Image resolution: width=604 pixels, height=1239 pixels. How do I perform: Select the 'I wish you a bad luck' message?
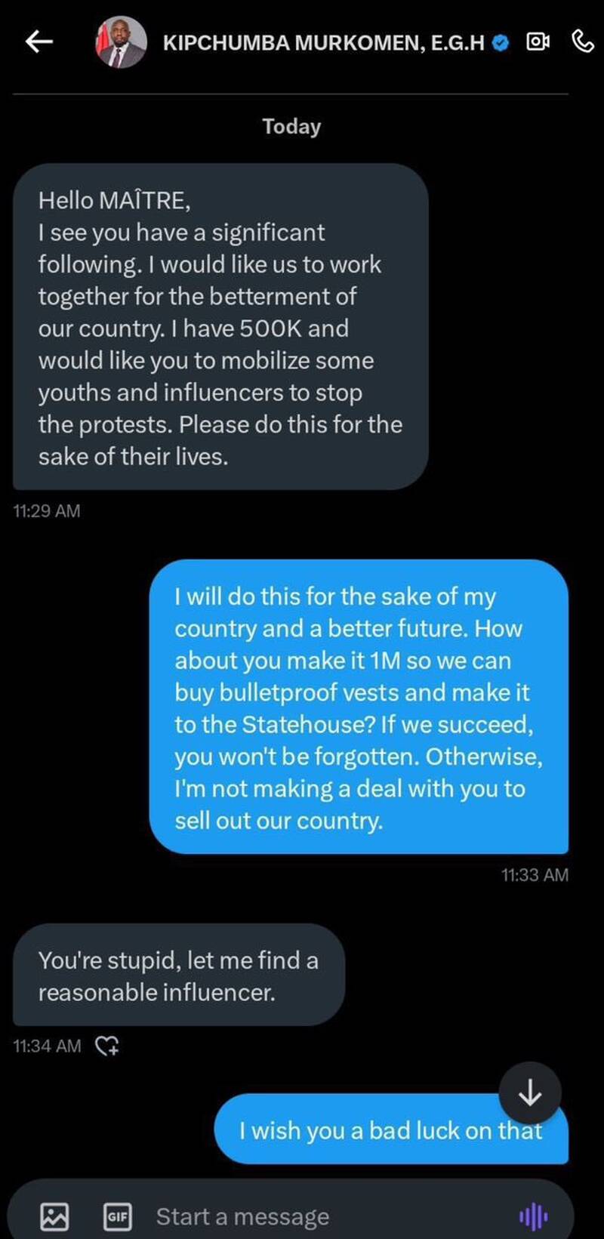pos(377,1130)
